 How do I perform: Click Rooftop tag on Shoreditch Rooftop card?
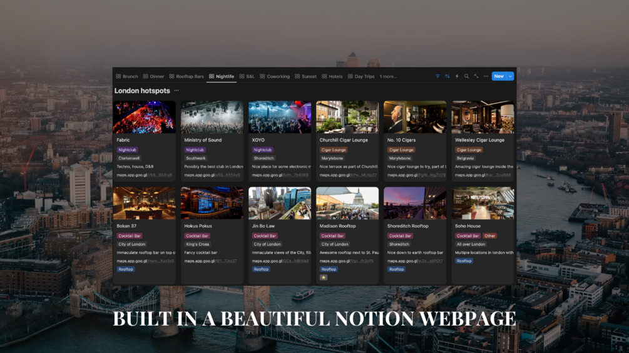[x=396, y=269]
